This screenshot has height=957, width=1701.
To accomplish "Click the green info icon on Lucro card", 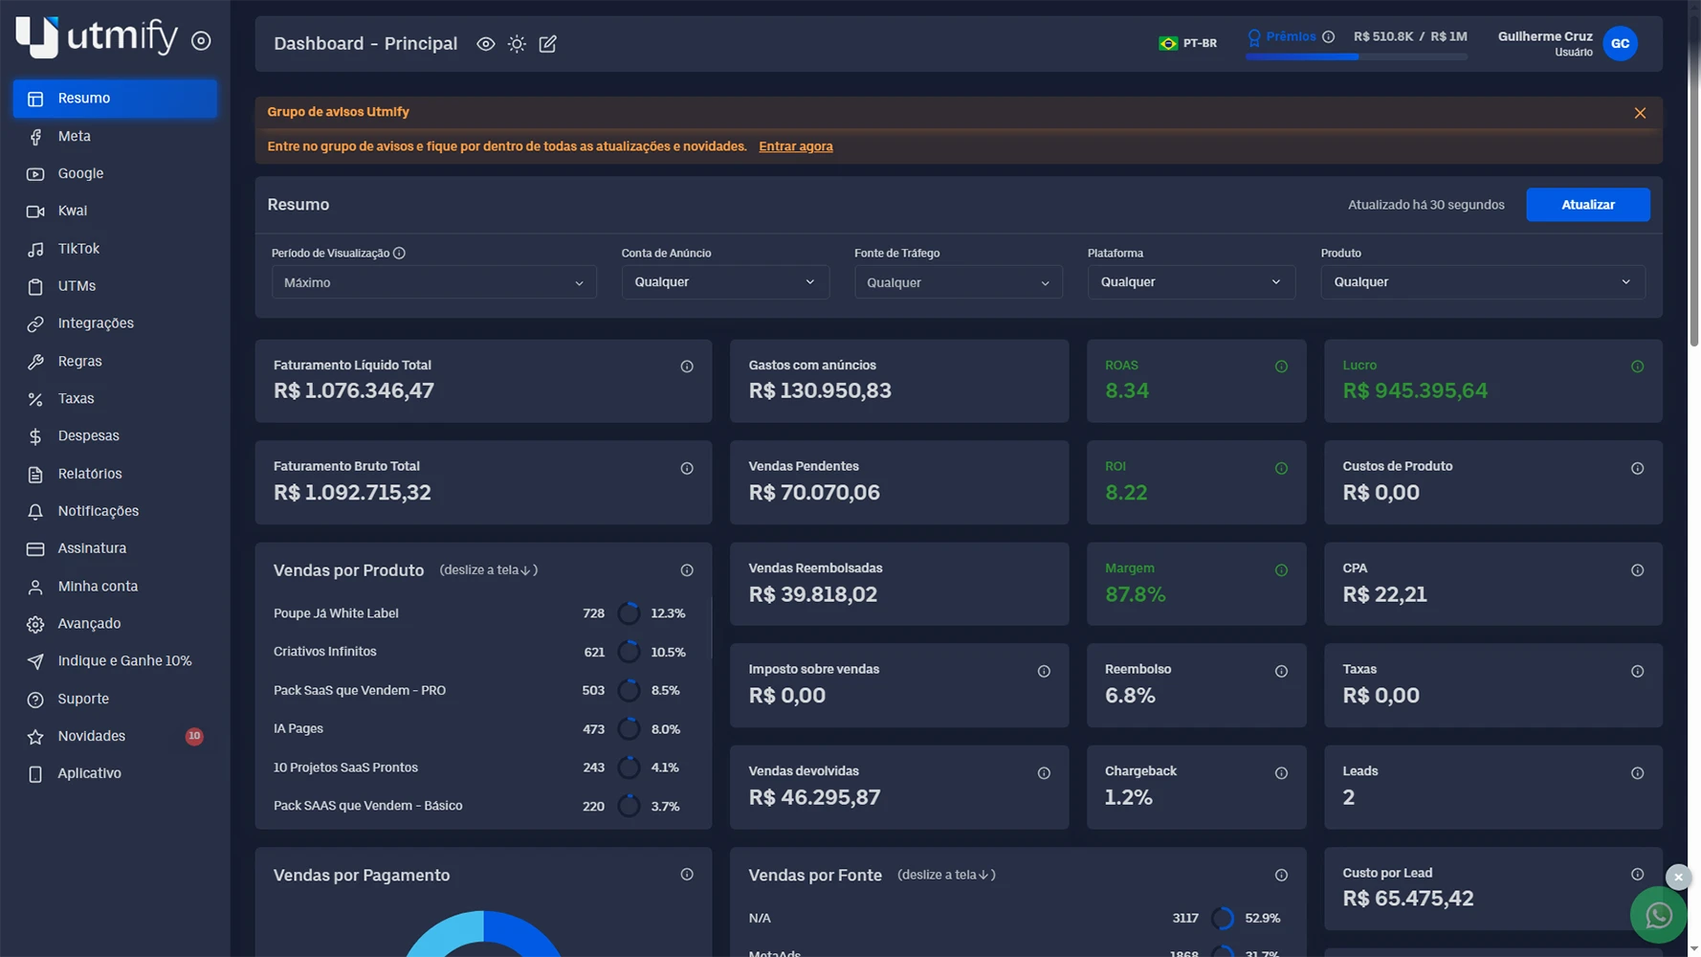I will 1637,367.
